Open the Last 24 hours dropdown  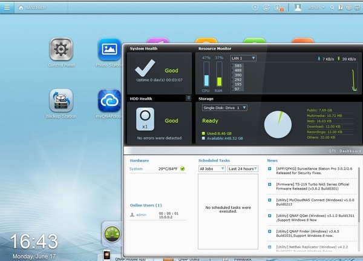click(243, 169)
